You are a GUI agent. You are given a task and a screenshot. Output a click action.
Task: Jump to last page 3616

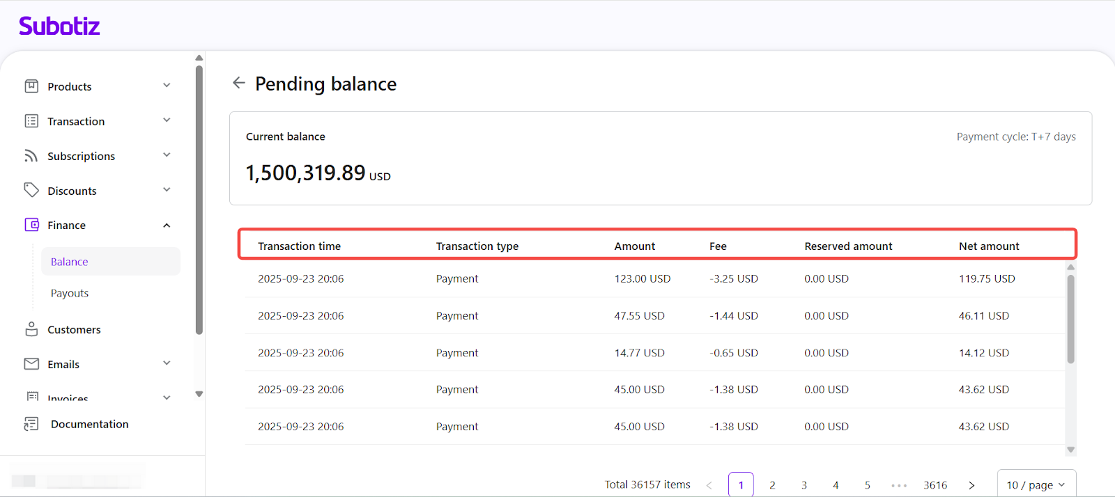point(935,484)
